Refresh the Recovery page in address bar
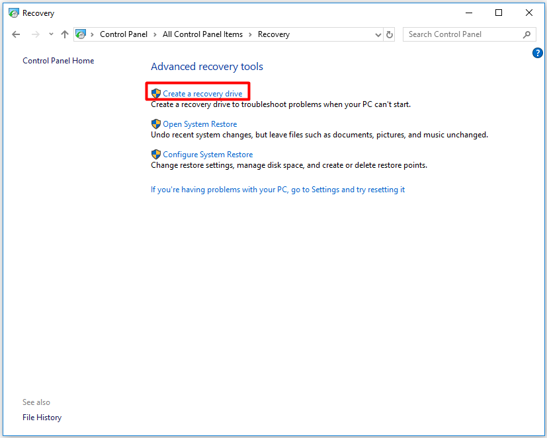This screenshot has width=547, height=438. pos(390,34)
